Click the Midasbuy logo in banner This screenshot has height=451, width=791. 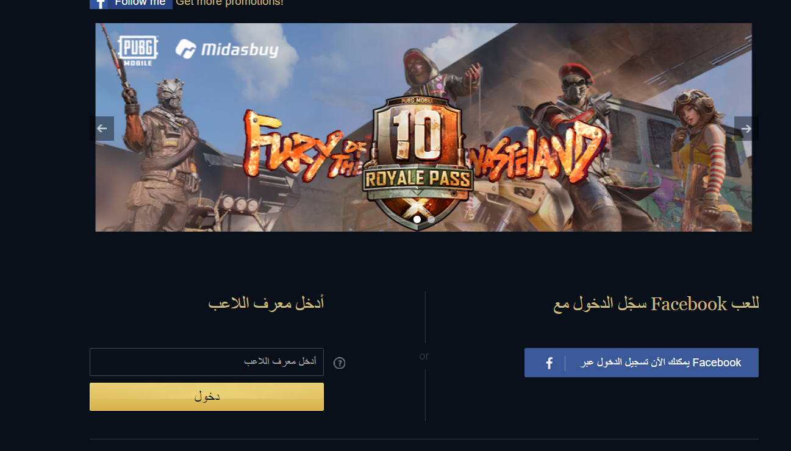pos(227,49)
